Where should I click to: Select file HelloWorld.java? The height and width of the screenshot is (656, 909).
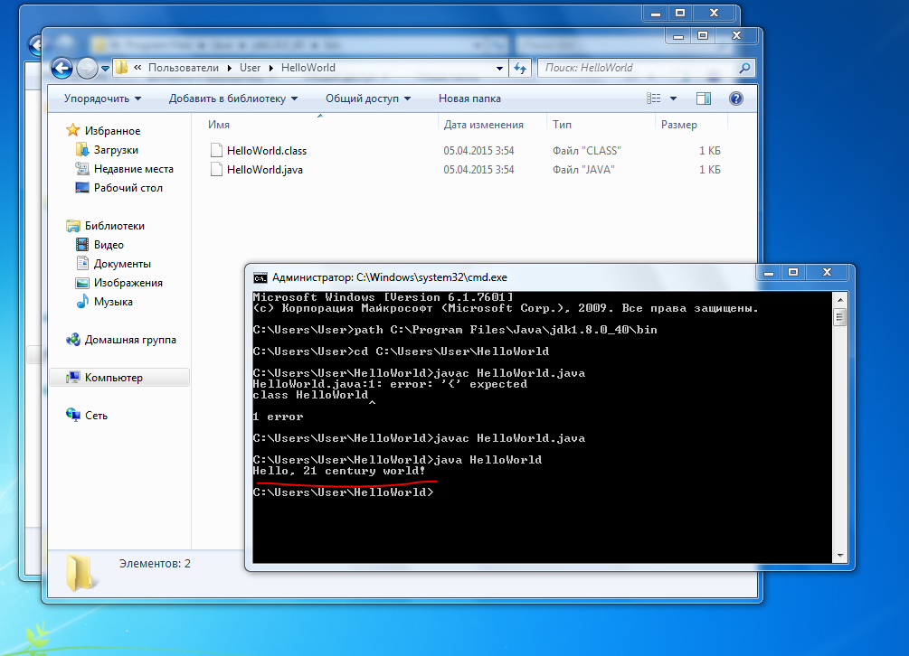coord(265,170)
